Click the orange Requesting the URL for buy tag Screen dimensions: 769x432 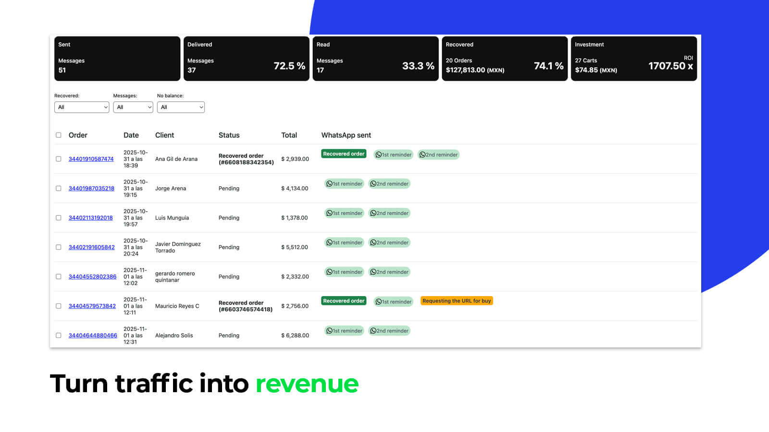tap(457, 301)
